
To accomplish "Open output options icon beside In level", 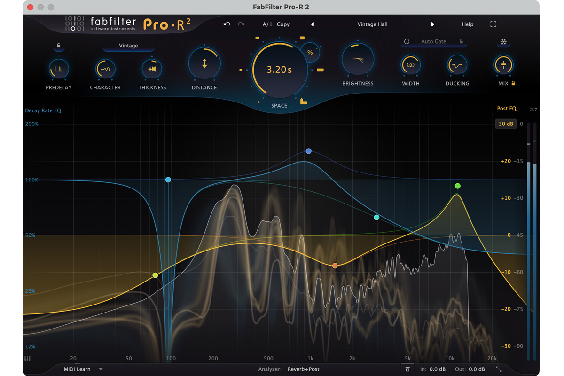I will click(408, 369).
